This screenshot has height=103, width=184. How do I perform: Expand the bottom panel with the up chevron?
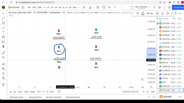coord(149,97)
